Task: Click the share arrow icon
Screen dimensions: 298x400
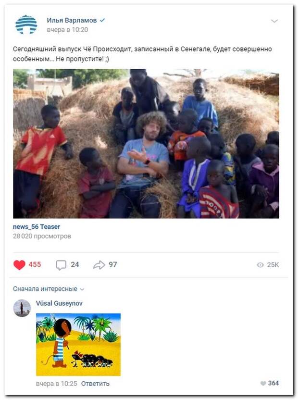Action: click(x=99, y=265)
